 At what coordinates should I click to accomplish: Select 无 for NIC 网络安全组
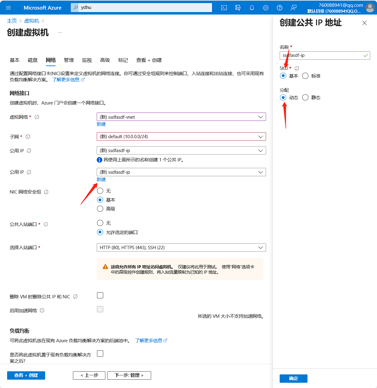pos(100,191)
